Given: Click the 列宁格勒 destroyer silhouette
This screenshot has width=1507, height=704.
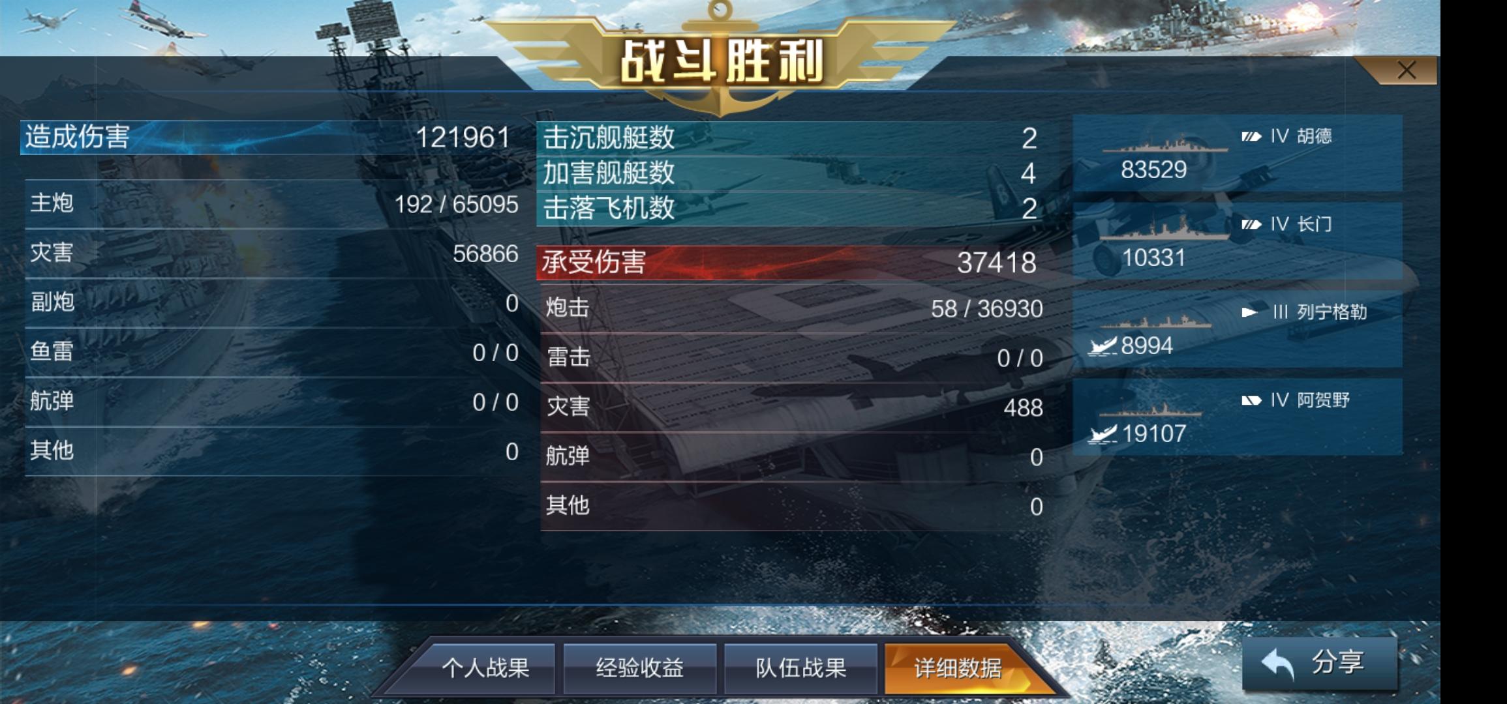Looking at the screenshot, I should 1156,321.
